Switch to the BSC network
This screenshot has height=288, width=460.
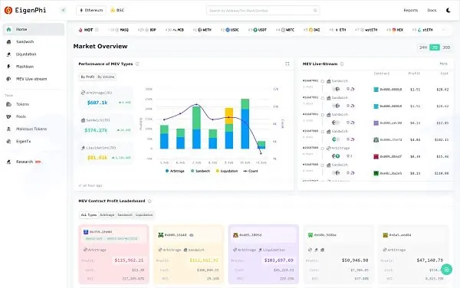117,10
